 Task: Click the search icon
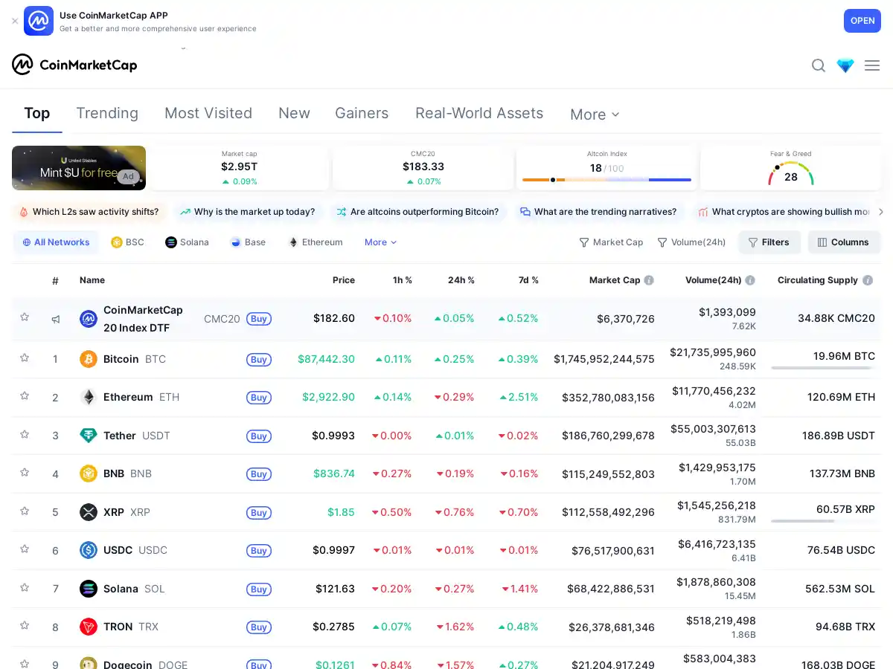click(x=819, y=65)
